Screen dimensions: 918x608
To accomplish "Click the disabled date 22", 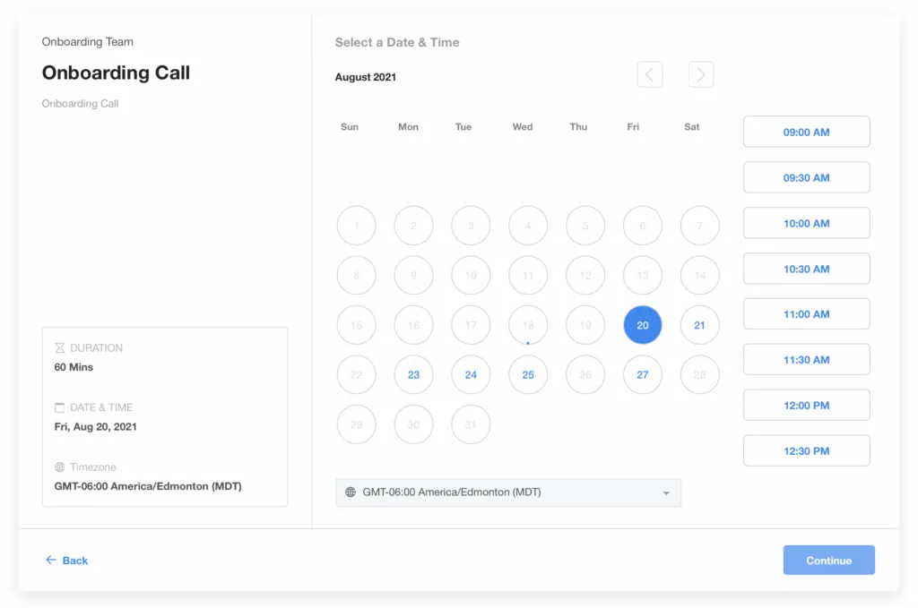I will pyautogui.click(x=357, y=374).
